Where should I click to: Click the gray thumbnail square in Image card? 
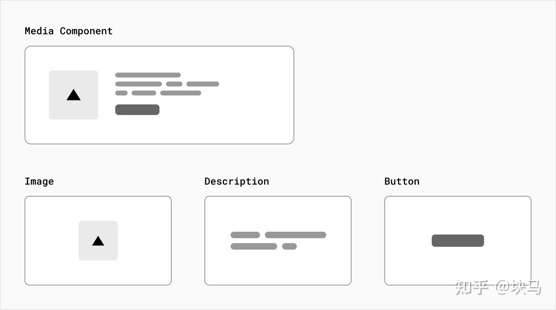pos(87,229)
